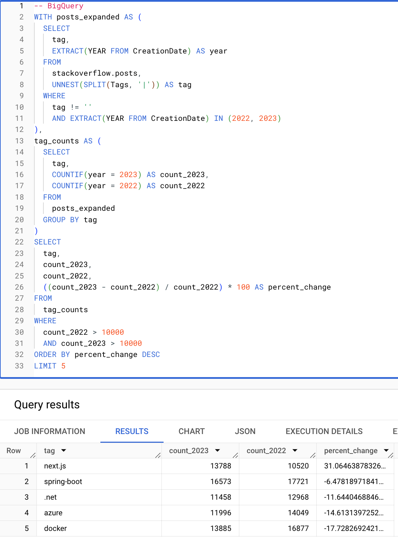Select the next.js cell in row 1
The height and width of the screenshot is (541, 398).
tap(55, 466)
